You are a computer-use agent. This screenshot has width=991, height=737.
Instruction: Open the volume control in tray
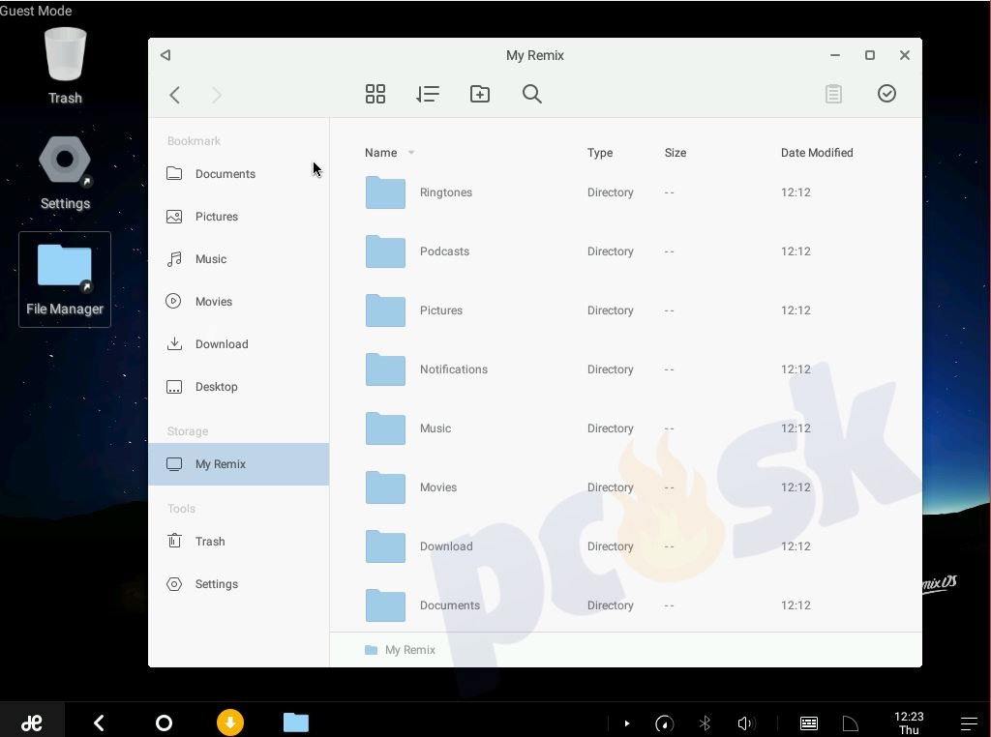click(746, 723)
